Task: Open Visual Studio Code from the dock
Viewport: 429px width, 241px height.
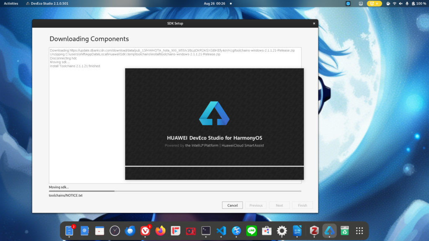Action: [221, 231]
